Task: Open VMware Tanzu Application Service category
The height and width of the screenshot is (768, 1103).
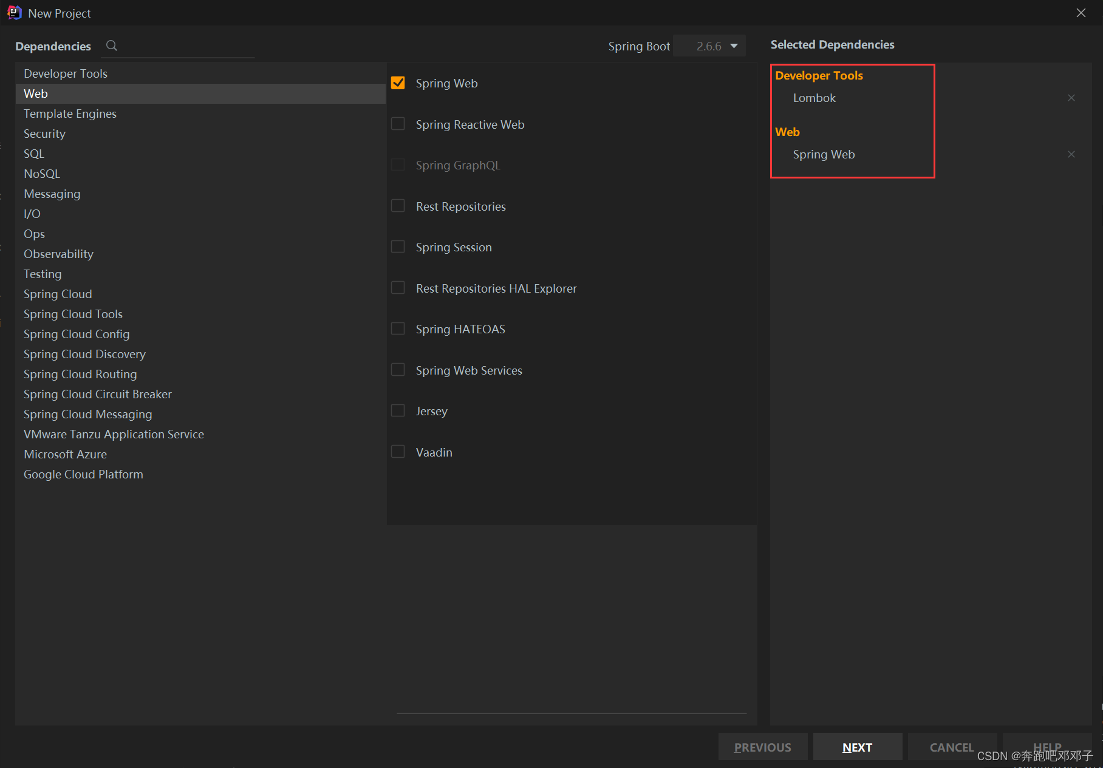Action: (x=200, y=434)
